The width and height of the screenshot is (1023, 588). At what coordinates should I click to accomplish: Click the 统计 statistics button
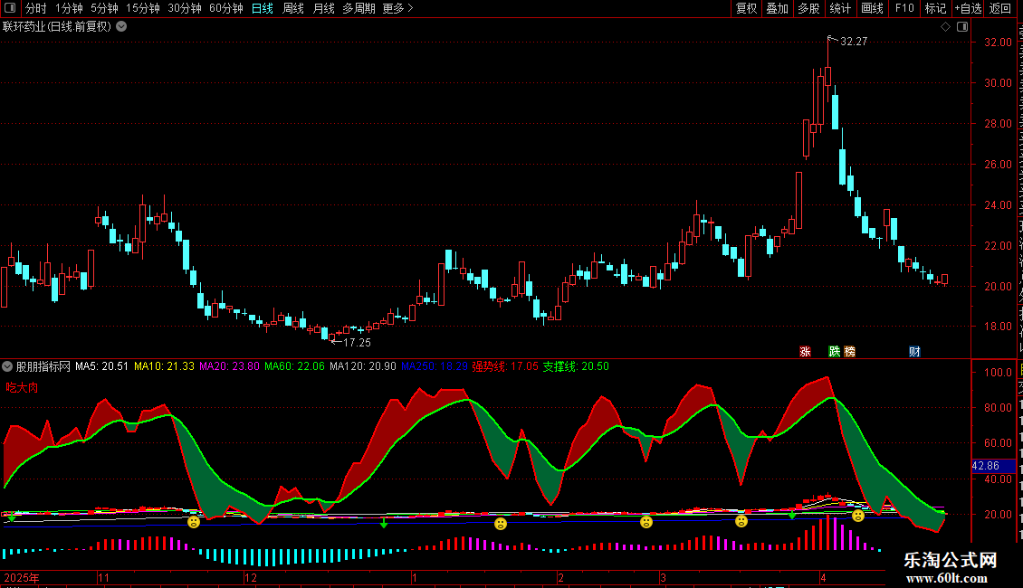pyautogui.click(x=840, y=8)
